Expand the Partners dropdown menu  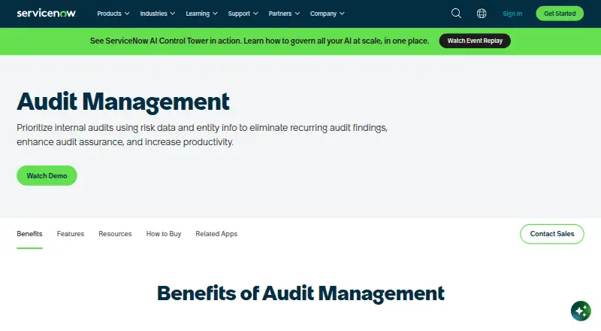coord(284,14)
